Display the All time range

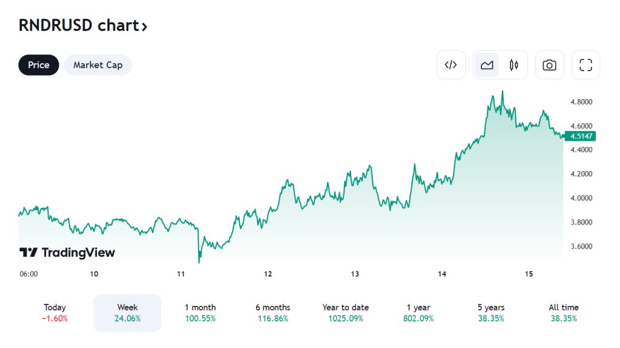563,312
